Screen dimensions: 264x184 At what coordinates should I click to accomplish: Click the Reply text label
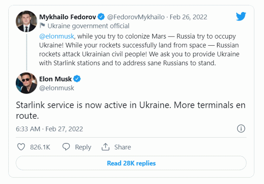click(83, 147)
